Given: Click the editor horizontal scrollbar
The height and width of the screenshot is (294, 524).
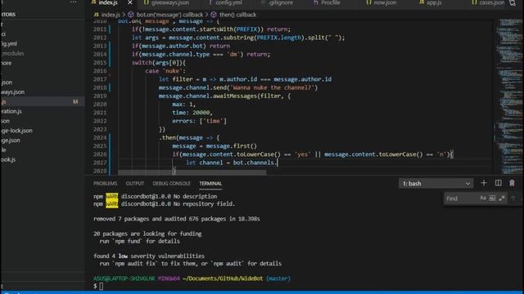Looking at the screenshot, I should point(192,172).
